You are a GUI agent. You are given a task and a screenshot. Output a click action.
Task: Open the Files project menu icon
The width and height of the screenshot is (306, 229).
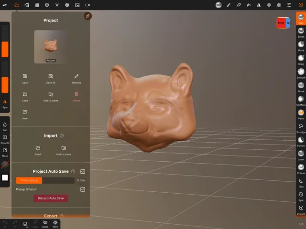tap(17, 5)
